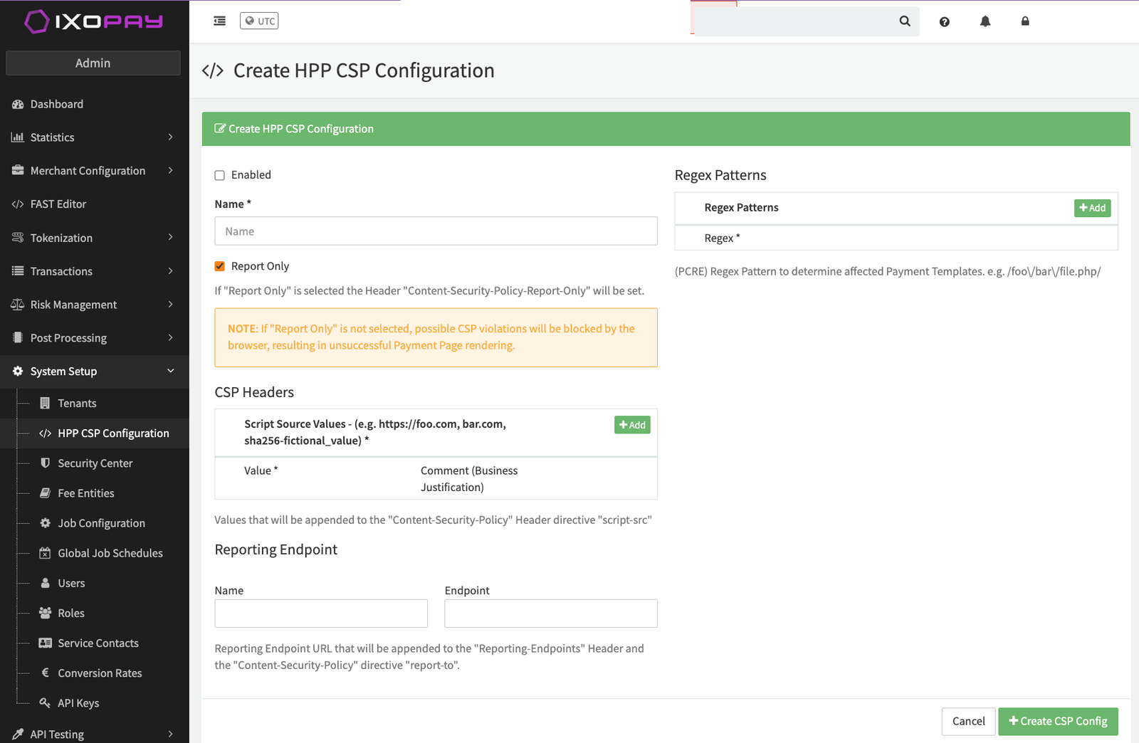Click the FAST Editor code icon
This screenshot has width=1139, height=743.
[18, 204]
